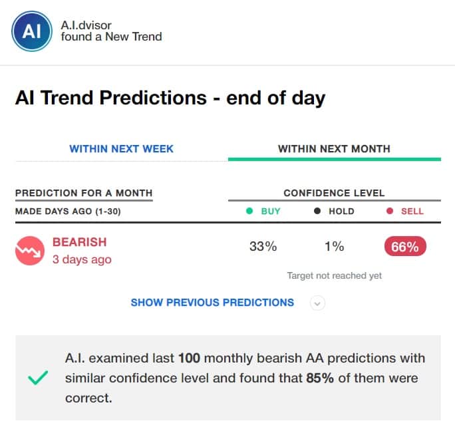
Task: Click the A.I.dvisor round logo icon
Action: click(32, 30)
